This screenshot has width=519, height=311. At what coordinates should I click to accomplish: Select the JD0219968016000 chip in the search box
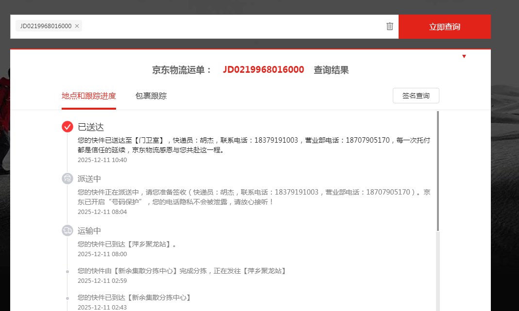[x=46, y=26]
